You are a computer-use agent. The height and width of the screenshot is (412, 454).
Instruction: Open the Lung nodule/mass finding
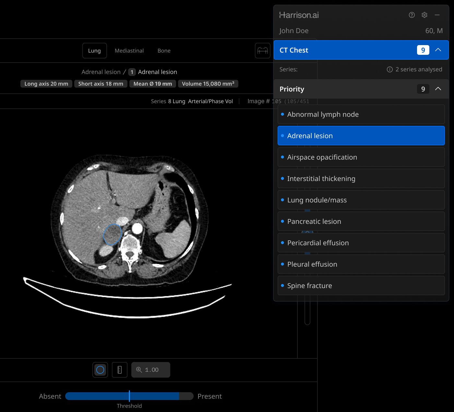[361, 200]
